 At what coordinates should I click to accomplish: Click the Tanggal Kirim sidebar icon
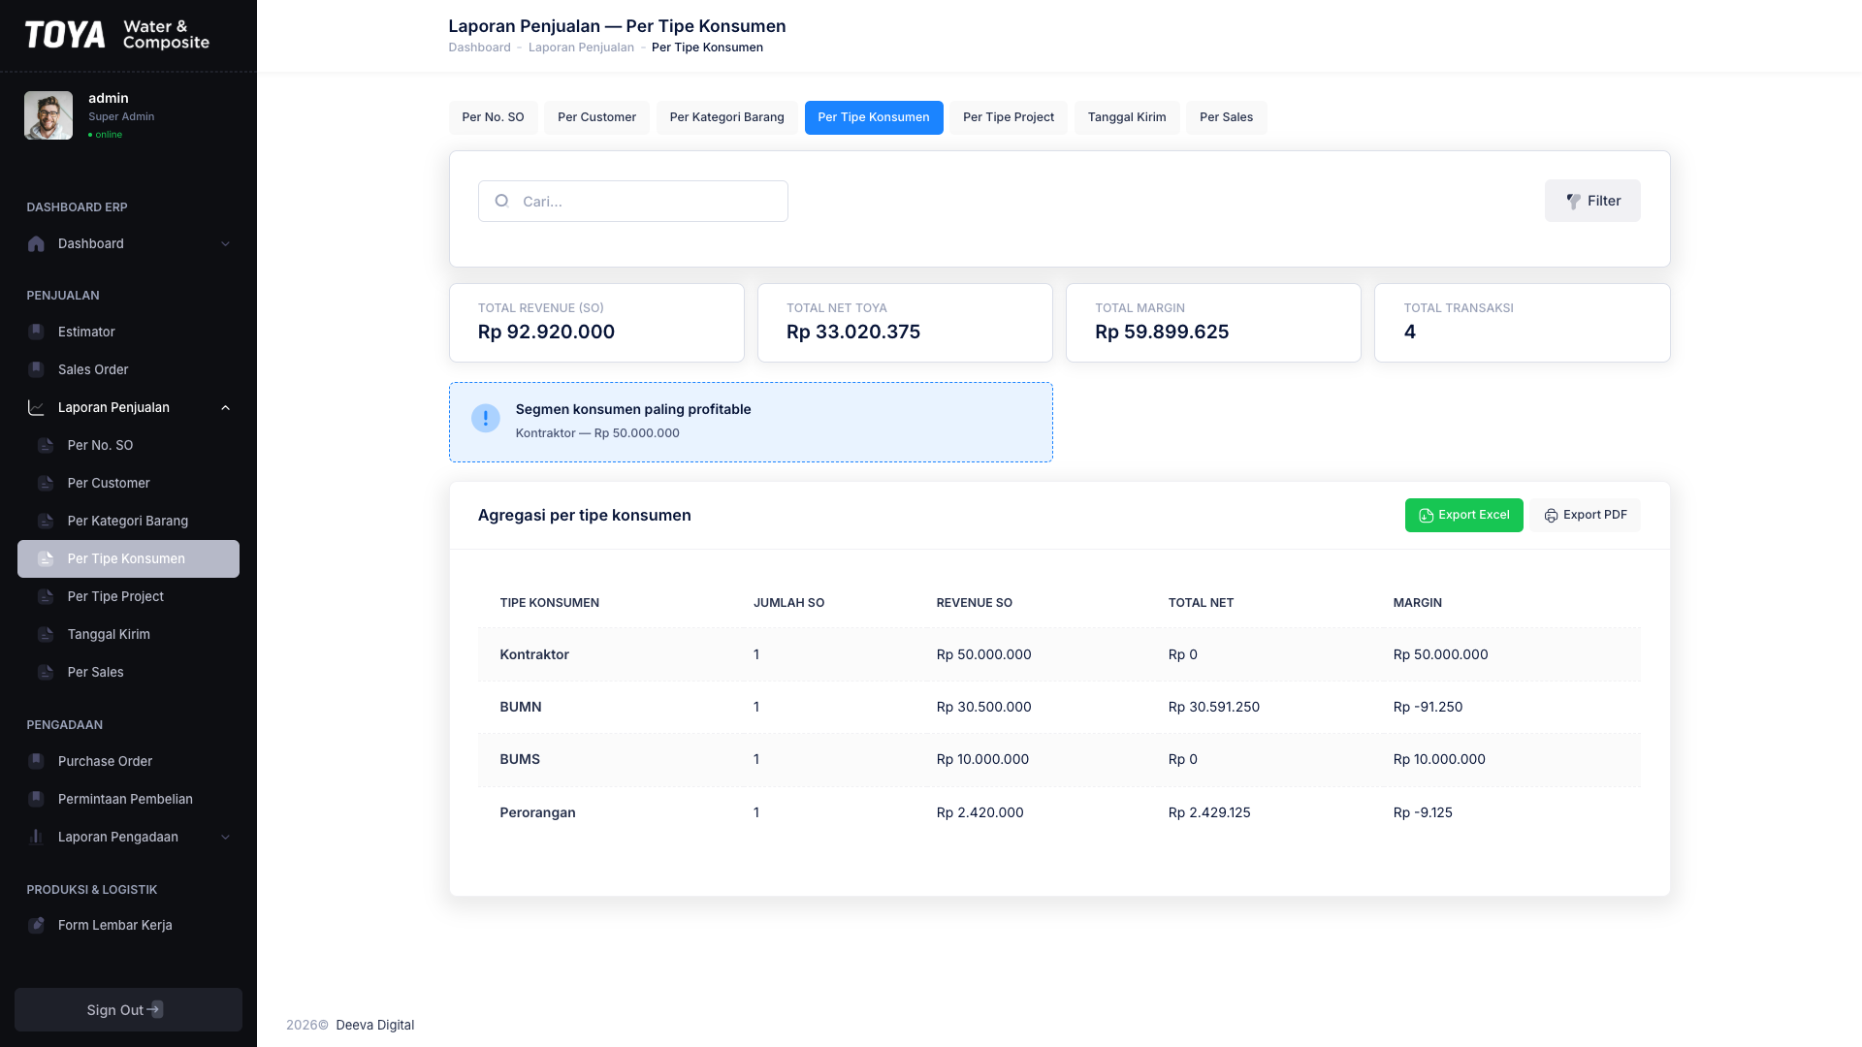click(x=46, y=634)
